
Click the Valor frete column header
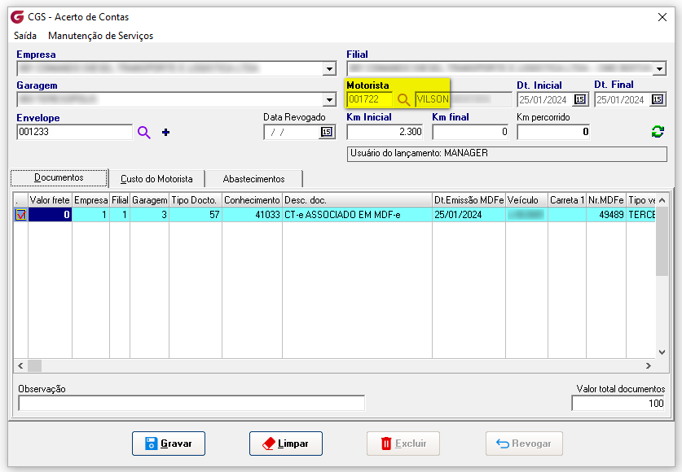point(50,200)
